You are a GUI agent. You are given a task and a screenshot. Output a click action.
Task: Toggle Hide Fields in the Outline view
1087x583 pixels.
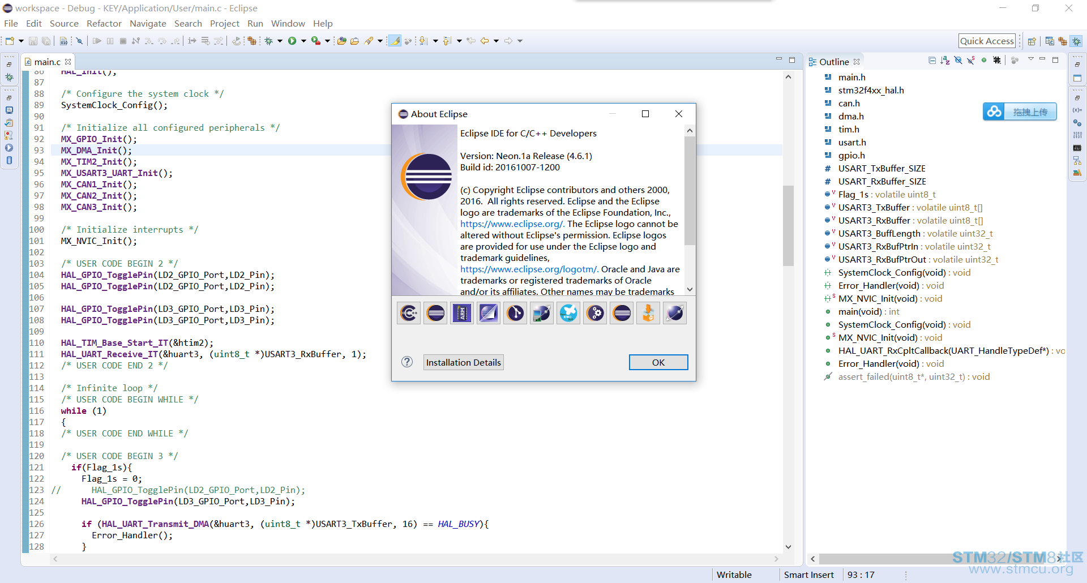click(x=958, y=61)
